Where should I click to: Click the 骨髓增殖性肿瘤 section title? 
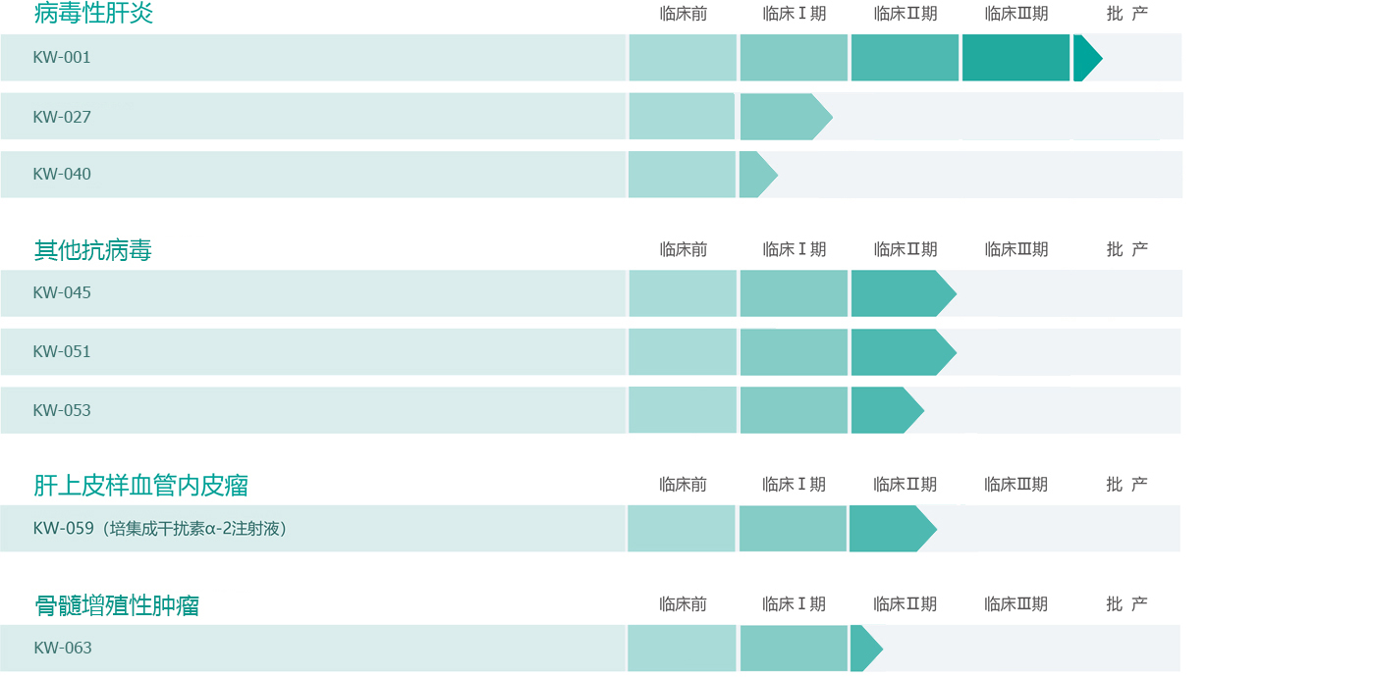pos(117,605)
